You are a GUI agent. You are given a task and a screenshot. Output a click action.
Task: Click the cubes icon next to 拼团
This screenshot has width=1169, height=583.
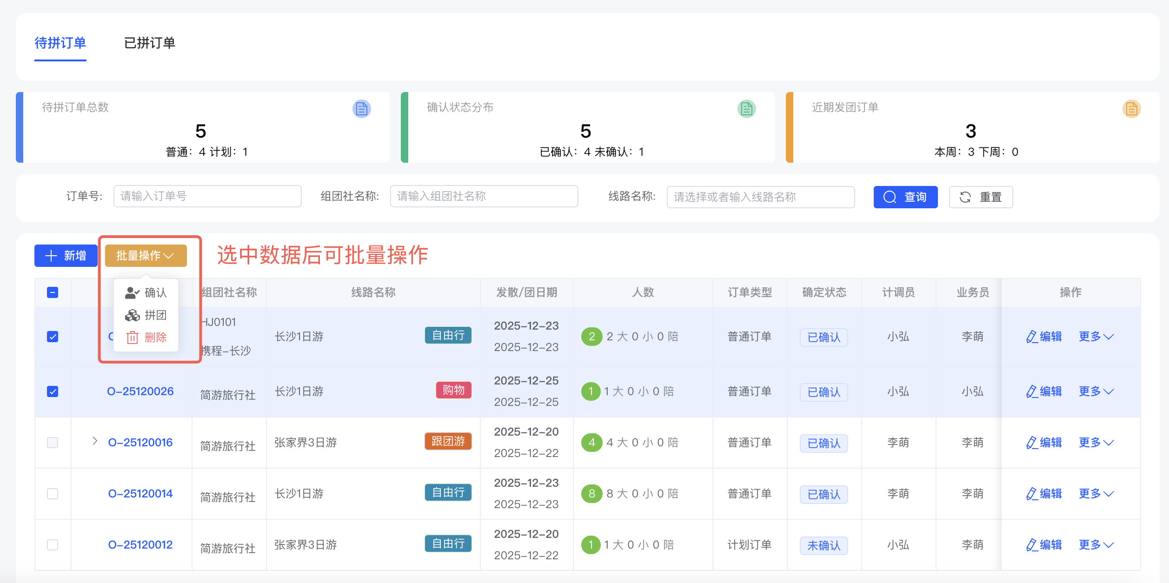click(132, 315)
